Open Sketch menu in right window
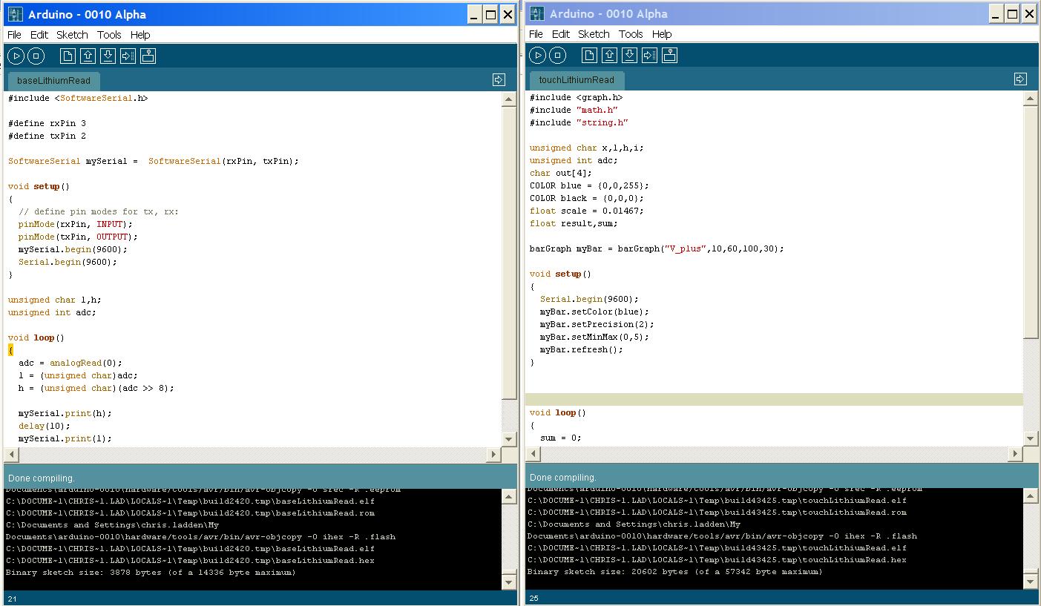 (594, 34)
